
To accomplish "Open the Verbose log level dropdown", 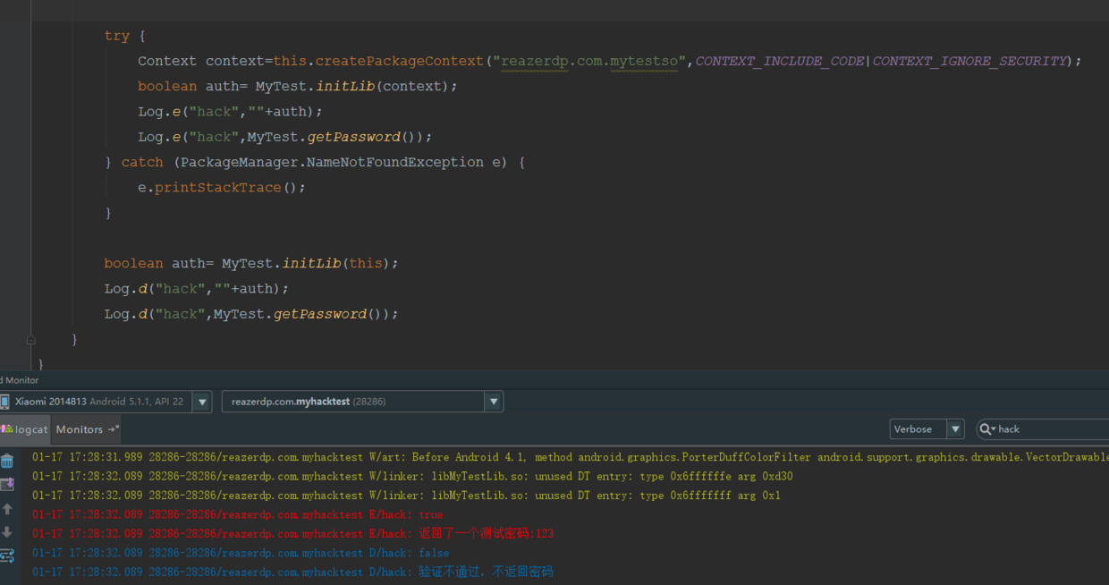I will point(927,429).
